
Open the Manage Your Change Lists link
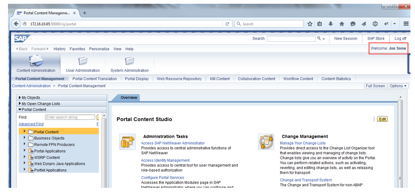pos(303,143)
